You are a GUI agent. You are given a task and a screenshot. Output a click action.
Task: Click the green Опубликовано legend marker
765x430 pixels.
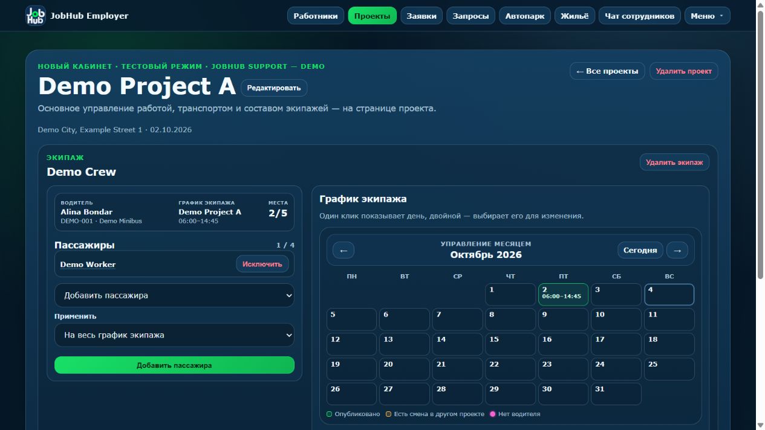(329, 414)
